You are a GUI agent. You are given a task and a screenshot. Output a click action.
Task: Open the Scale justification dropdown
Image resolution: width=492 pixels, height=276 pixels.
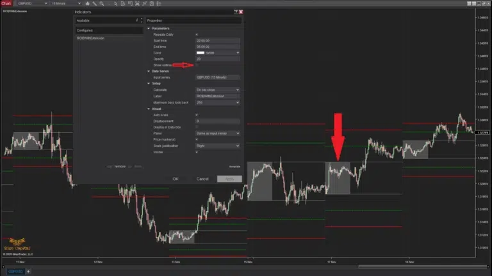pos(218,146)
